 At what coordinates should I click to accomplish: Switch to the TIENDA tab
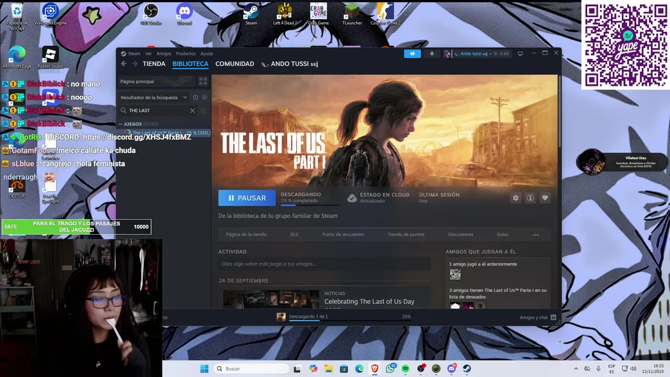click(154, 64)
